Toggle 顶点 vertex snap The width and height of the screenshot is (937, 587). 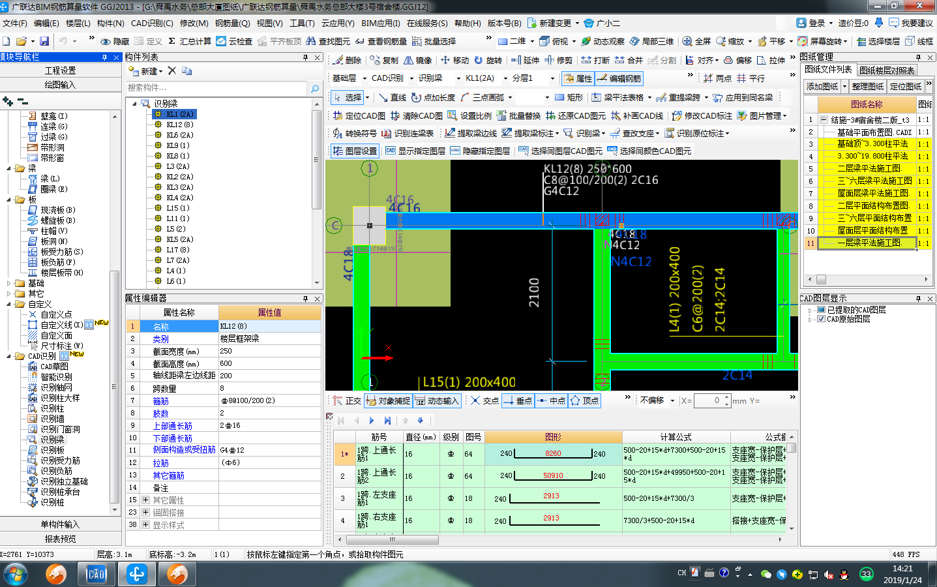coord(584,400)
